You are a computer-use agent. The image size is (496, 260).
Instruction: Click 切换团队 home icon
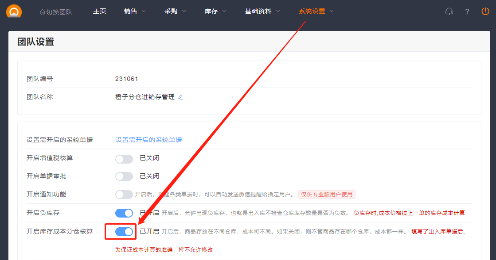(43, 12)
